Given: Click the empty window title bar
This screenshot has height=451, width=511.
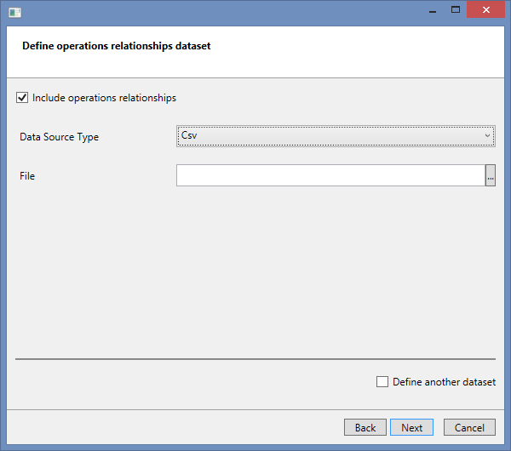Looking at the screenshot, I should click(213, 11).
